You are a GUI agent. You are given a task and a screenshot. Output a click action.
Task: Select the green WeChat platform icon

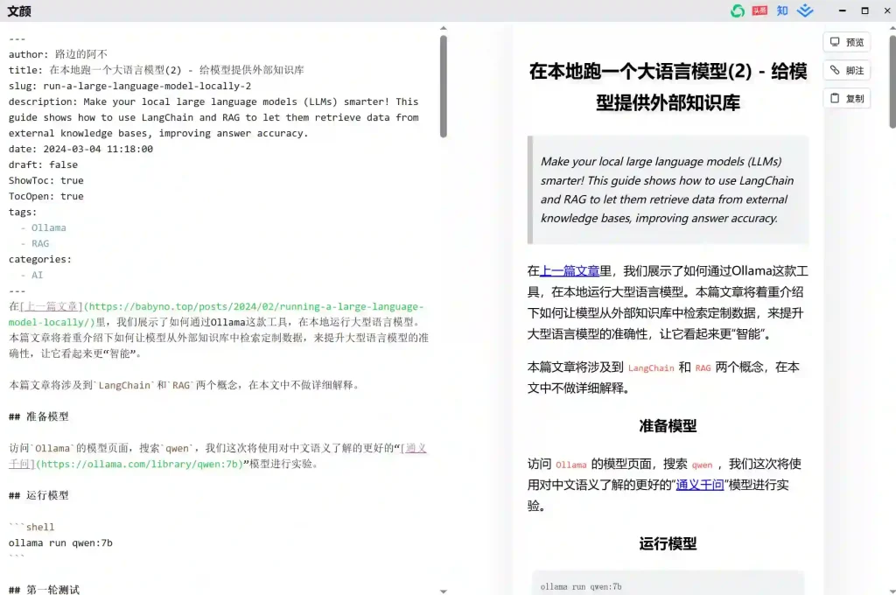point(737,10)
